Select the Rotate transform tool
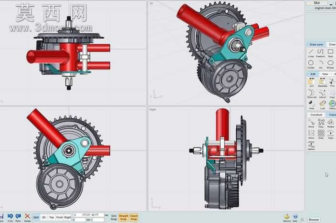The height and width of the screenshot is (223, 336). 331,123
